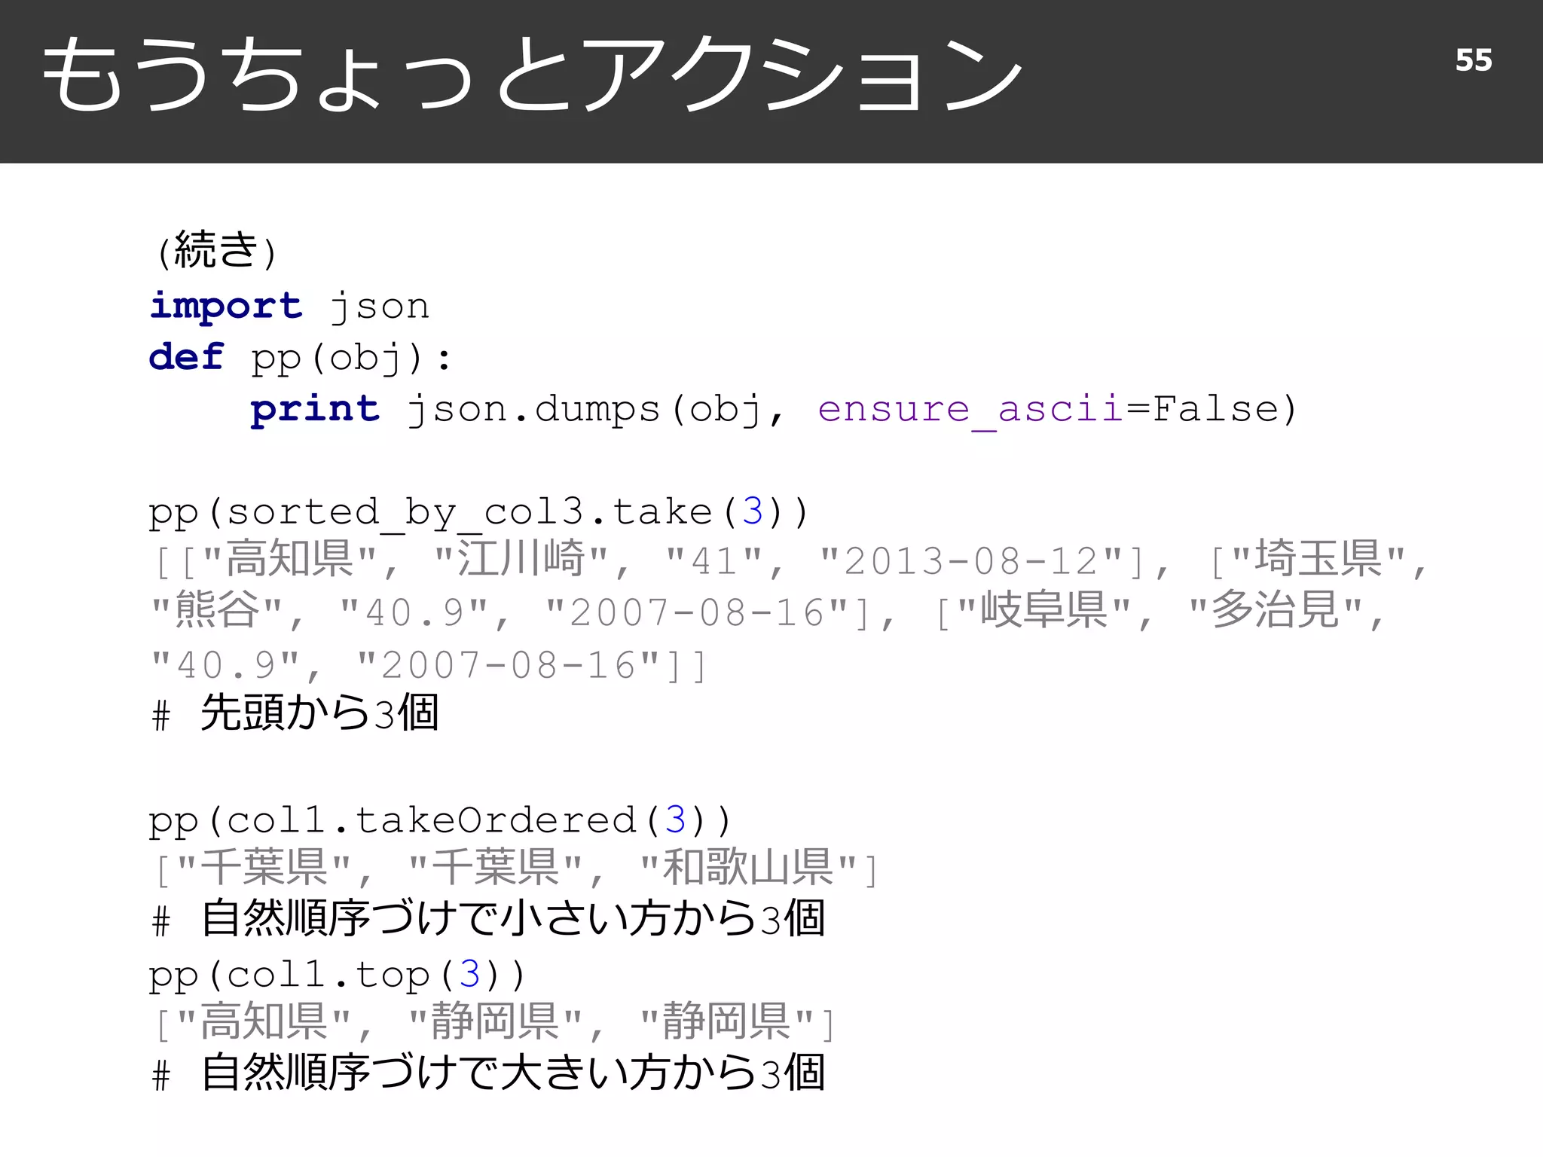Click the output text "埼玉県"
Screen dimensions: 1543x1157
coord(1318,560)
